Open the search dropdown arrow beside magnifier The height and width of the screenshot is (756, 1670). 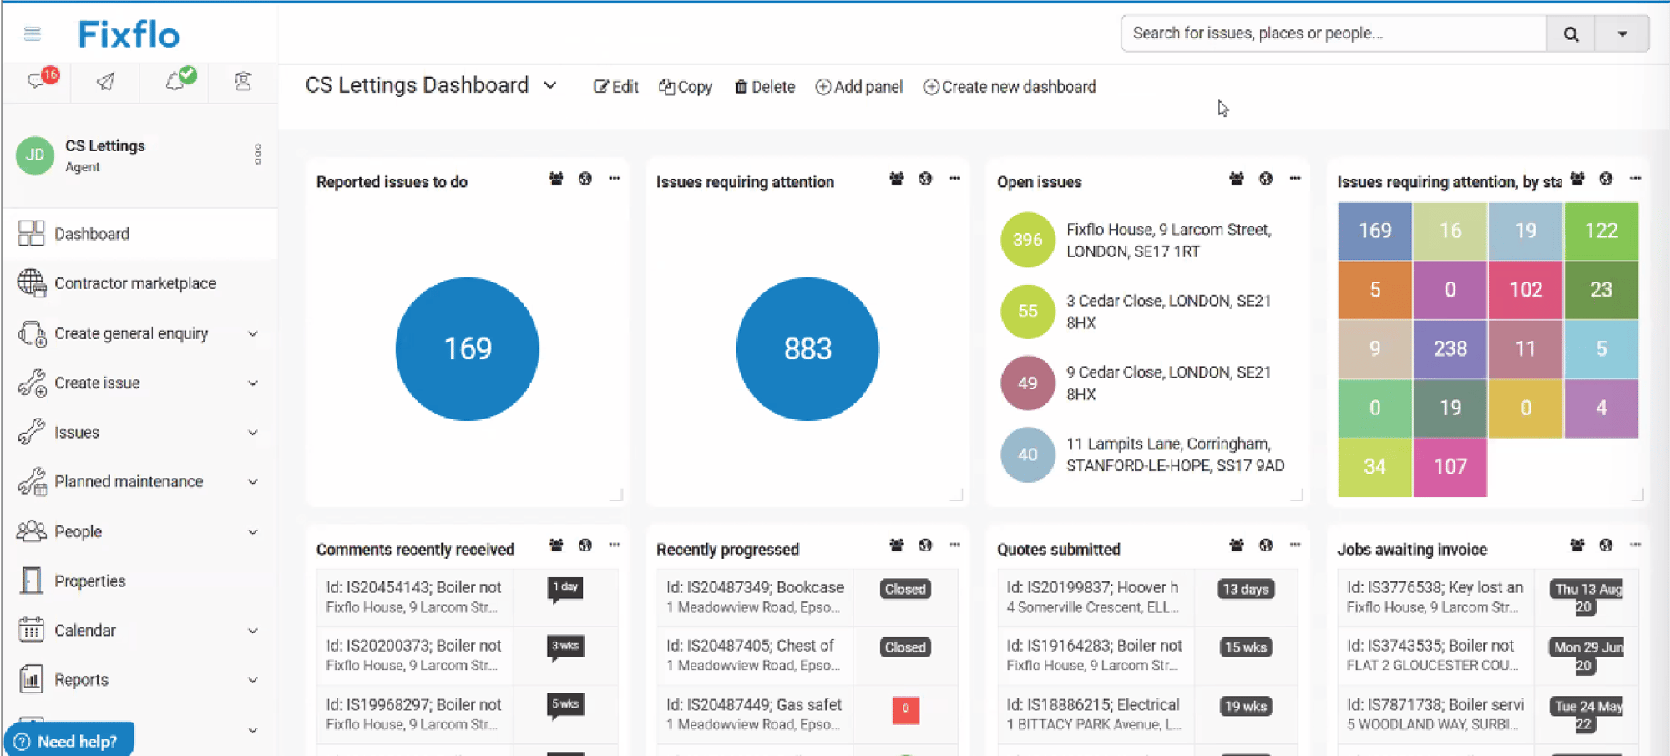click(x=1621, y=33)
